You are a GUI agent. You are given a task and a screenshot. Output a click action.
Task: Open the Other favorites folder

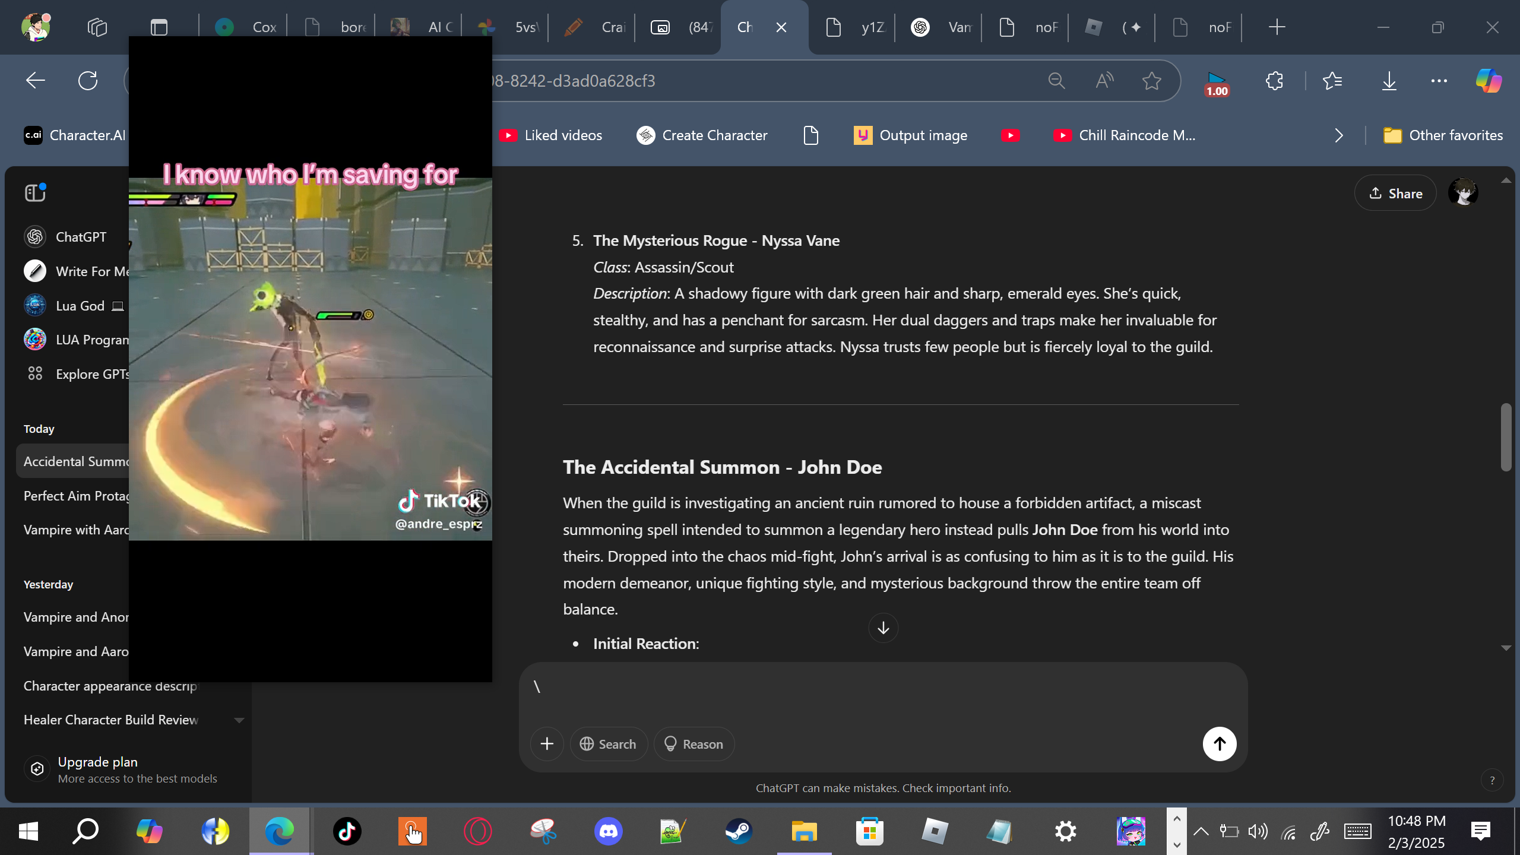coord(1443,135)
